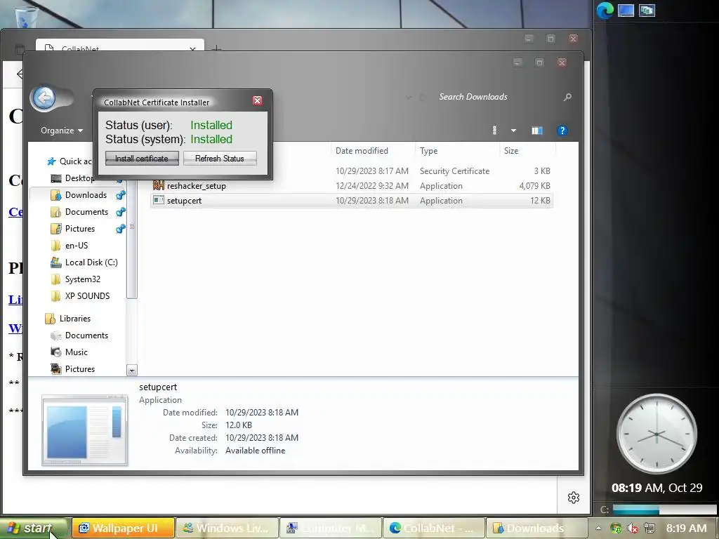719x539 pixels.
Task: Click the taskbar clock showing 8:19 AM
Action: [x=686, y=528]
